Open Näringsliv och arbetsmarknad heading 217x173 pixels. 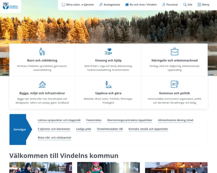pos(175,61)
